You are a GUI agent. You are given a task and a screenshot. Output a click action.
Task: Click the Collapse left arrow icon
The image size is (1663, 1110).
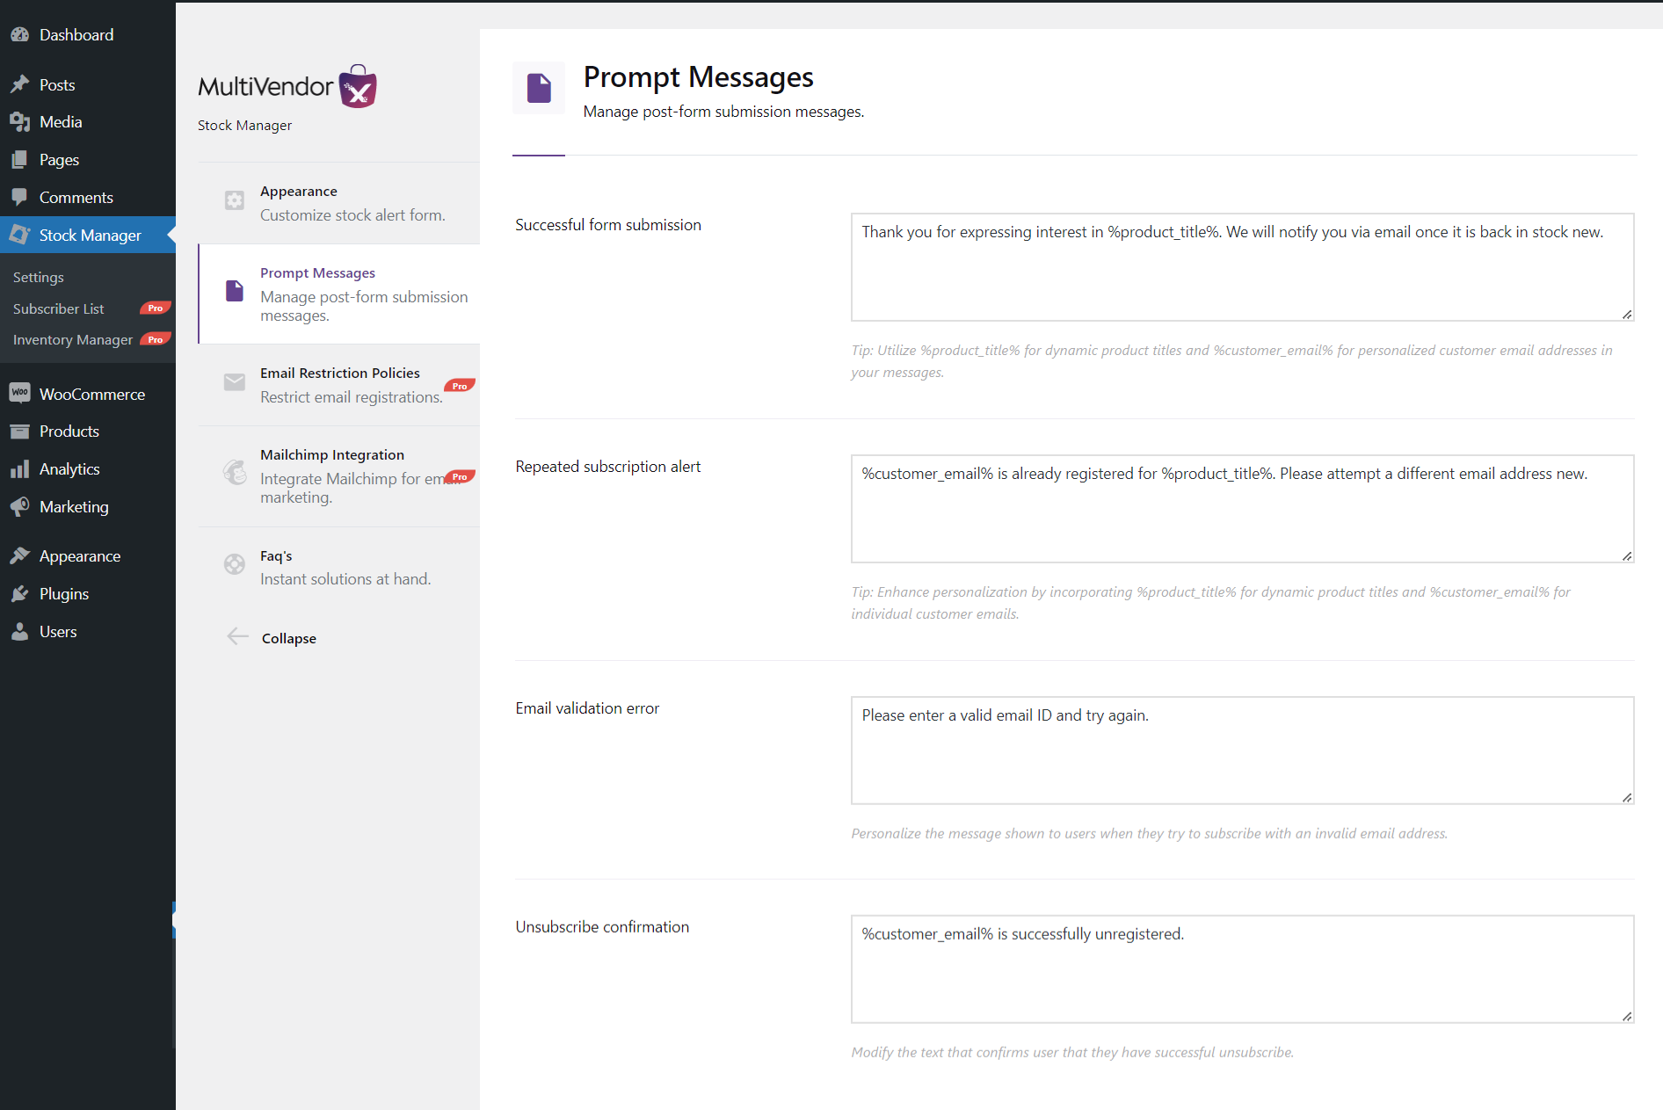[237, 636]
